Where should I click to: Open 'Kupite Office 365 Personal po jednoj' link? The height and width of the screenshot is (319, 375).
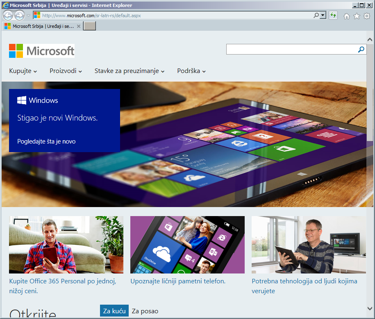pyautogui.click(x=63, y=286)
